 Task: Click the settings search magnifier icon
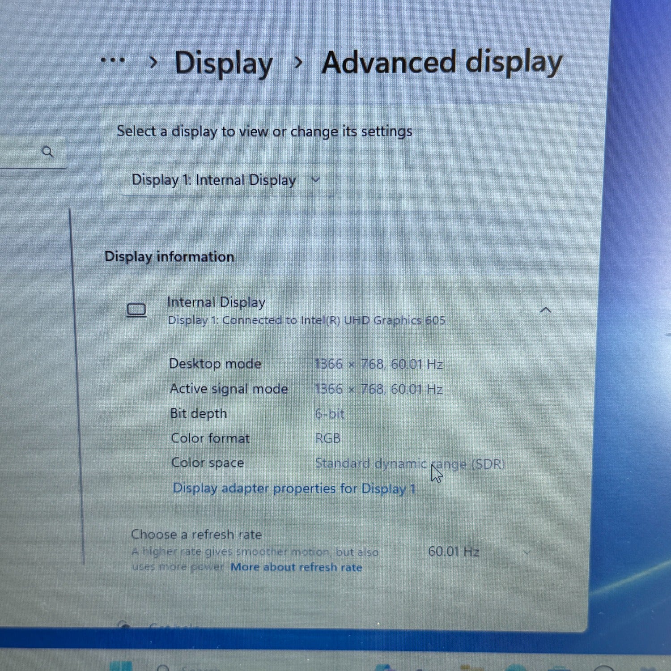pos(47,152)
